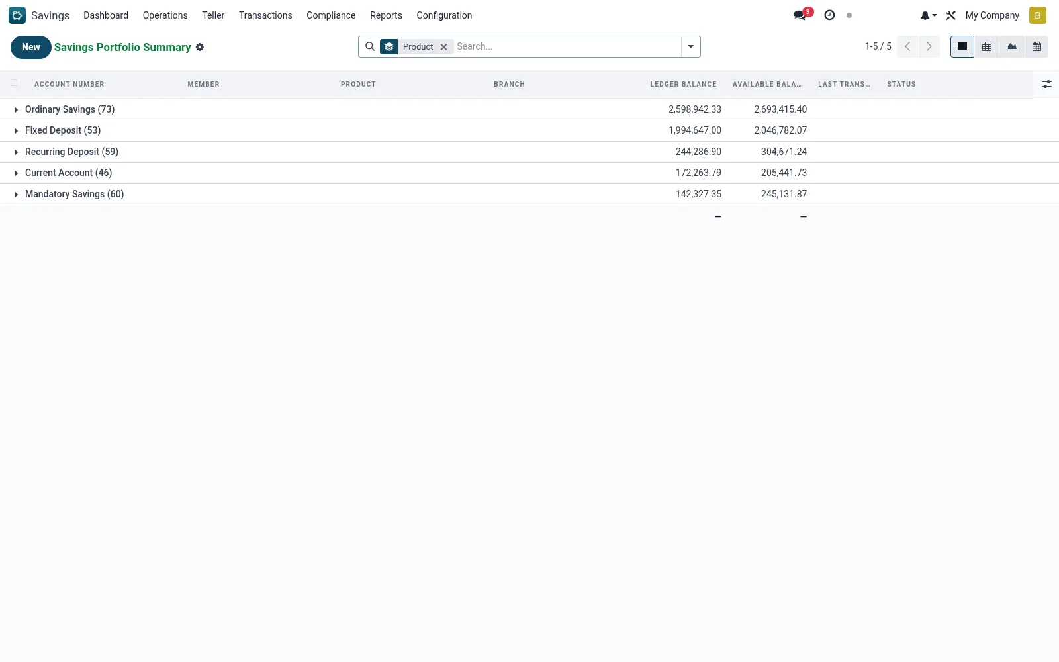
Task: Switch to the pivot view
Action: coord(987,46)
